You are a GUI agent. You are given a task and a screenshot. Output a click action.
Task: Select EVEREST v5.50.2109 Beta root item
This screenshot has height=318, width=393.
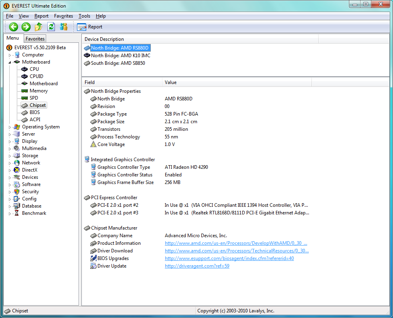pyautogui.click(x=40, y=48)
